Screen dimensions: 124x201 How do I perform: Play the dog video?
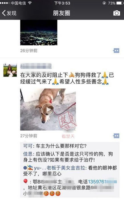click(48, 110)
